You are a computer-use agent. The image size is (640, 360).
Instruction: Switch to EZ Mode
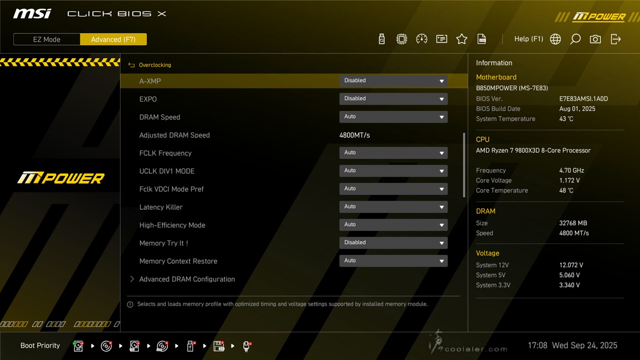pos(47,39)
